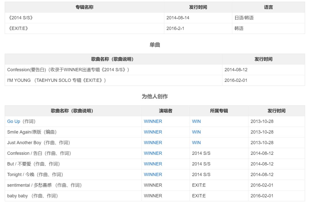Click the 单曲 section heading
310x204 pixels.
tap(155, 45)
